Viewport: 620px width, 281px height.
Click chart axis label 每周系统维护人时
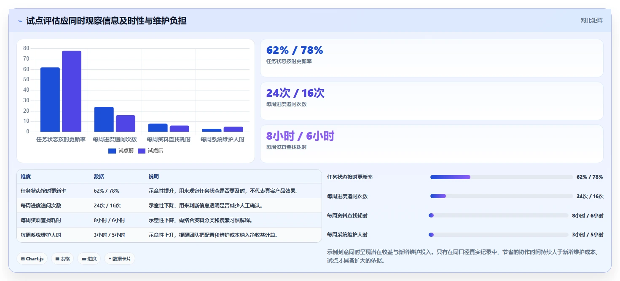(223, 139)
